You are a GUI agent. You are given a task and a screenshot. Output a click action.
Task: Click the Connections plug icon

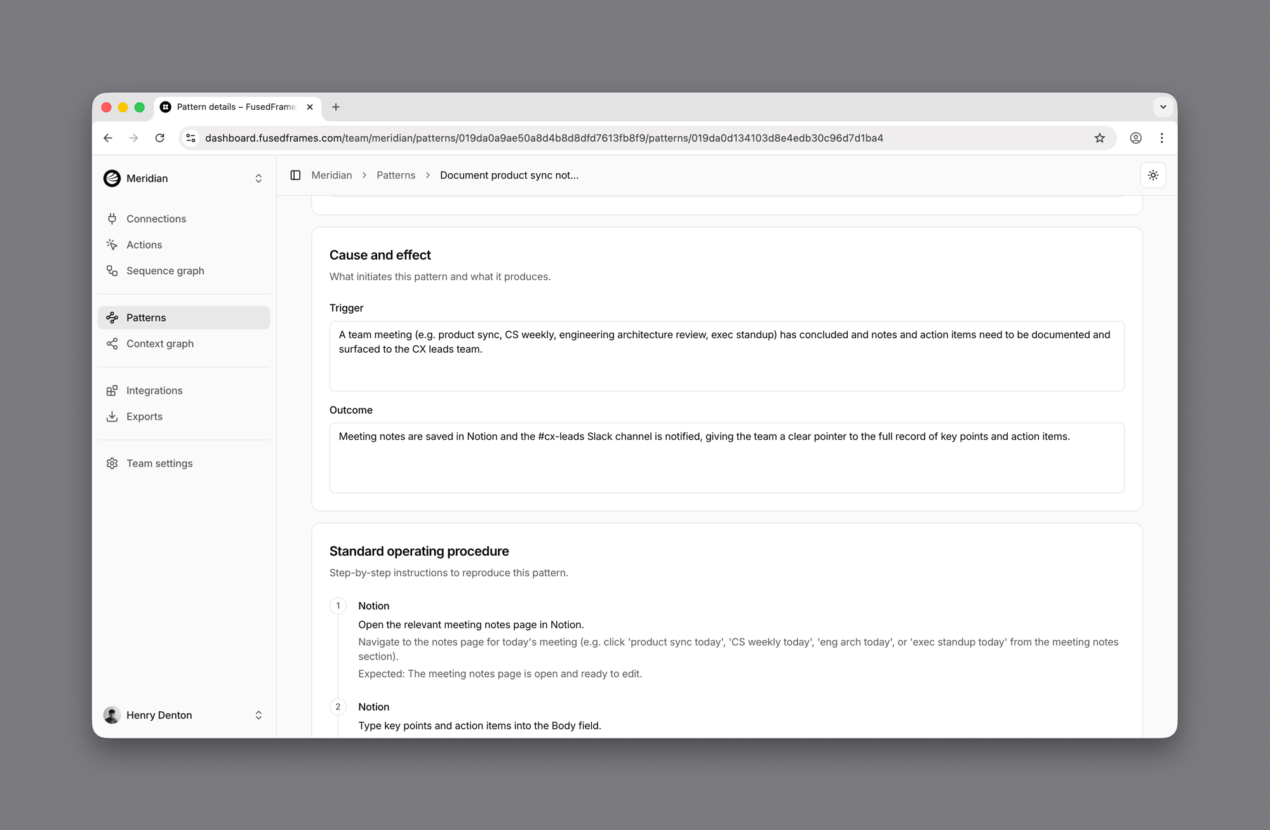pyautogui.click(x=112, y=219)
